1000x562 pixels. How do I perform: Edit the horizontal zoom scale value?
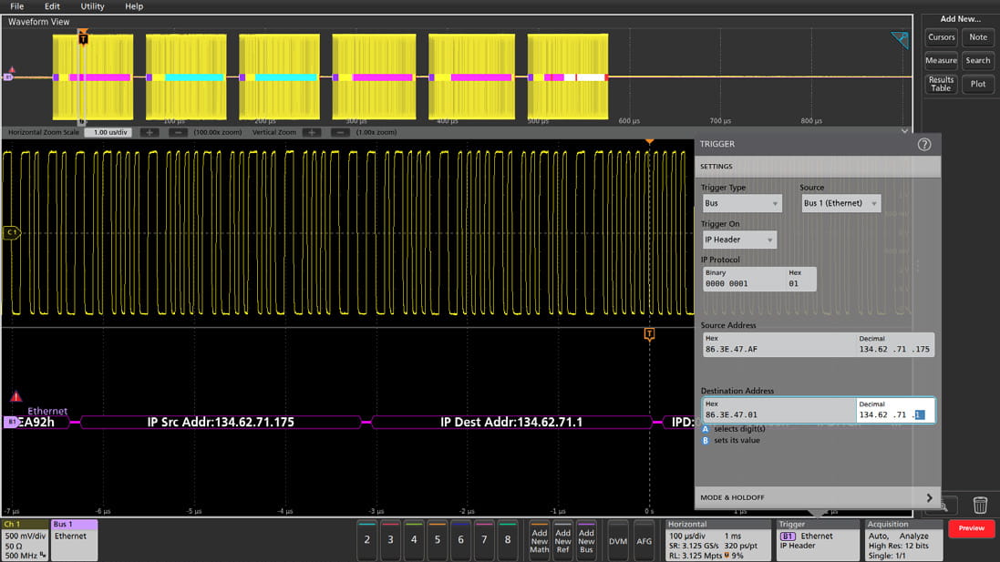[108, 133]
